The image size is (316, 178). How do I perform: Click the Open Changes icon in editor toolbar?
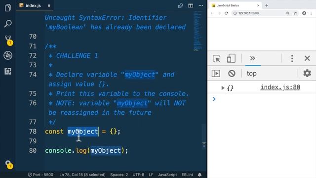click(x=180, y=5)
